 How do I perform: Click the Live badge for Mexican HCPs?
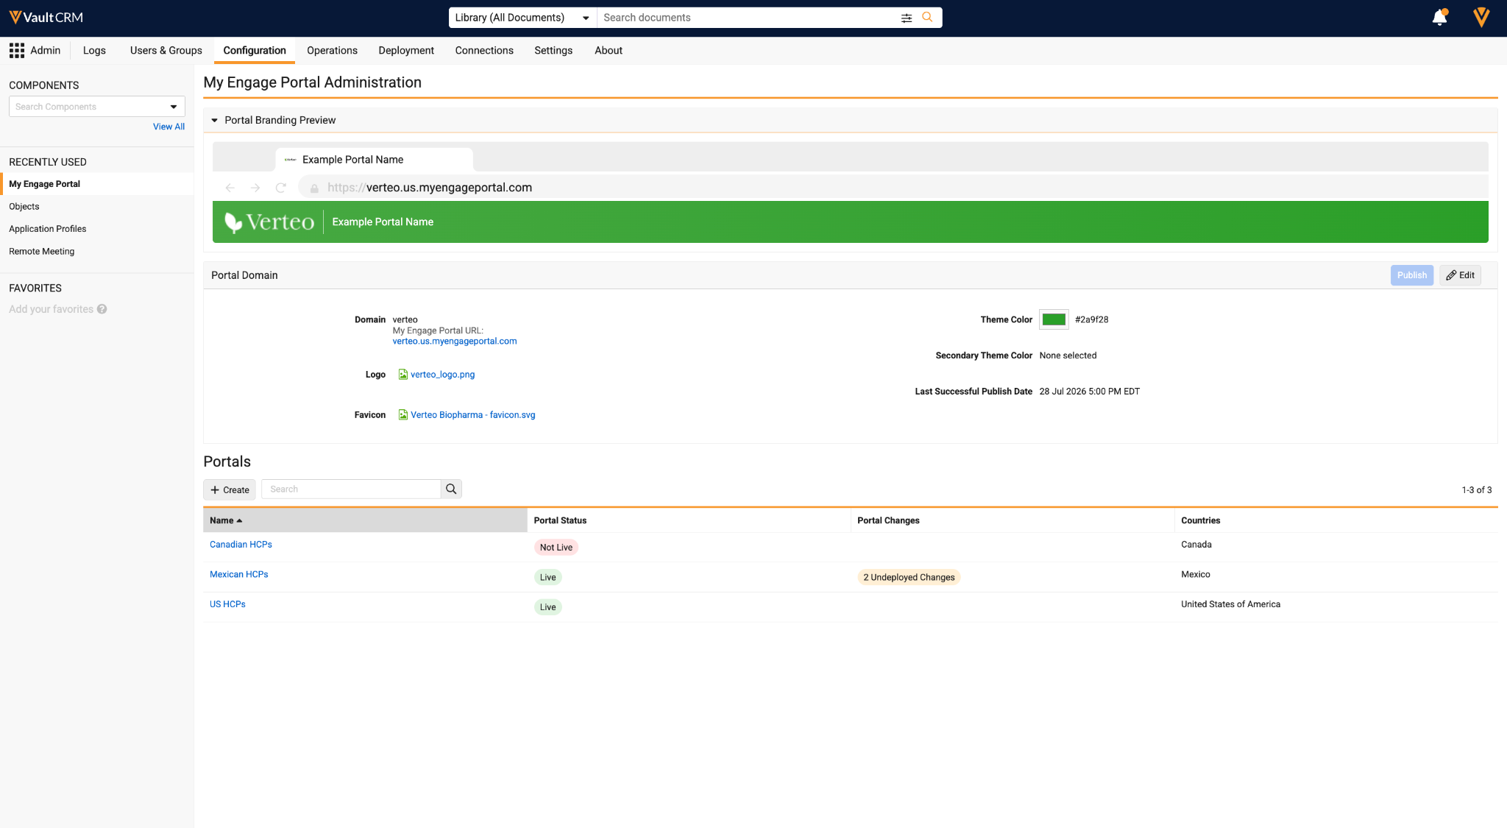click(547, 577)
